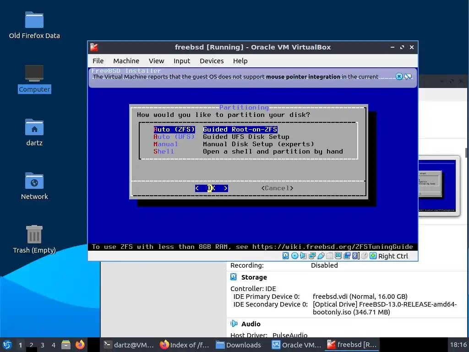Image resolution: width=469 pixels, height=352 pixels.
Task: Click the Audio section speaker icon
Action: (x=234, y=324)
